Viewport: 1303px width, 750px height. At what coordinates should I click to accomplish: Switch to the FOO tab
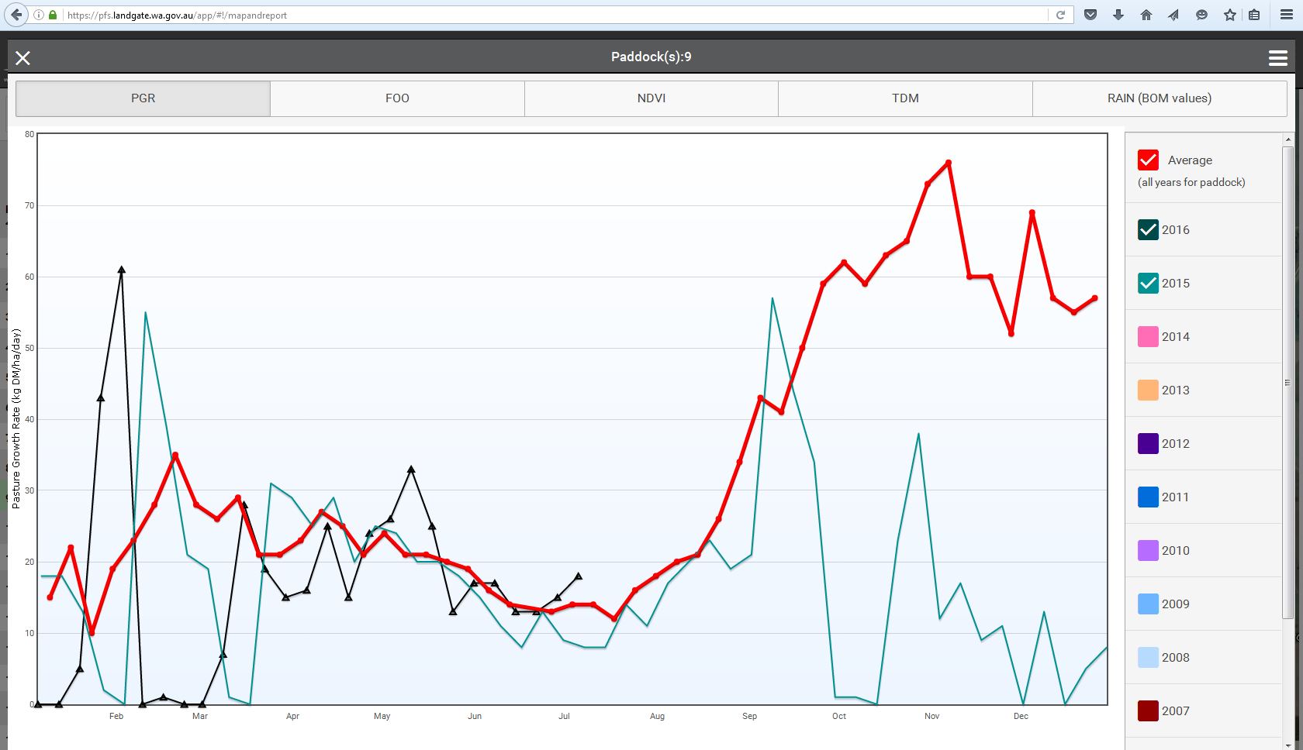(x=397, y=98)
